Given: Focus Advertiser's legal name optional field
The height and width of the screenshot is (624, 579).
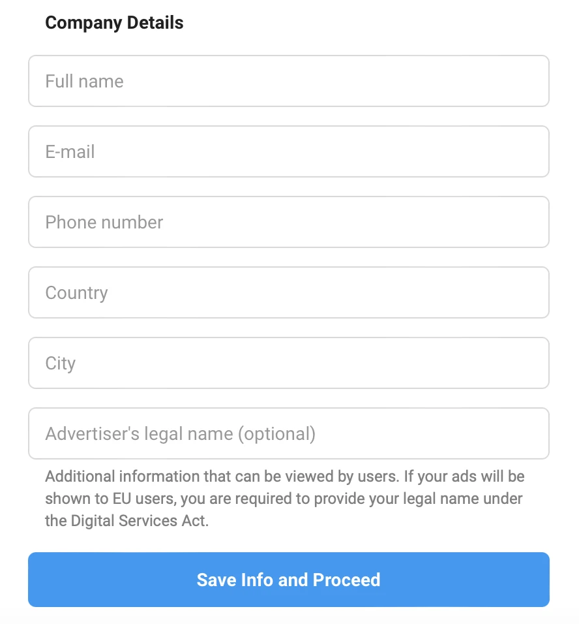Looking at the screenshot, I should click(289, 433).
